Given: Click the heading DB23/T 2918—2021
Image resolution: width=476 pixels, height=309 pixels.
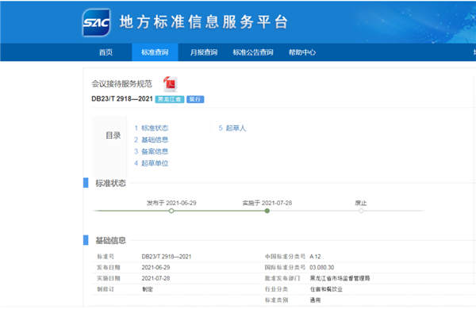Looking at the screenshot, I should click(x=122, y=99).
